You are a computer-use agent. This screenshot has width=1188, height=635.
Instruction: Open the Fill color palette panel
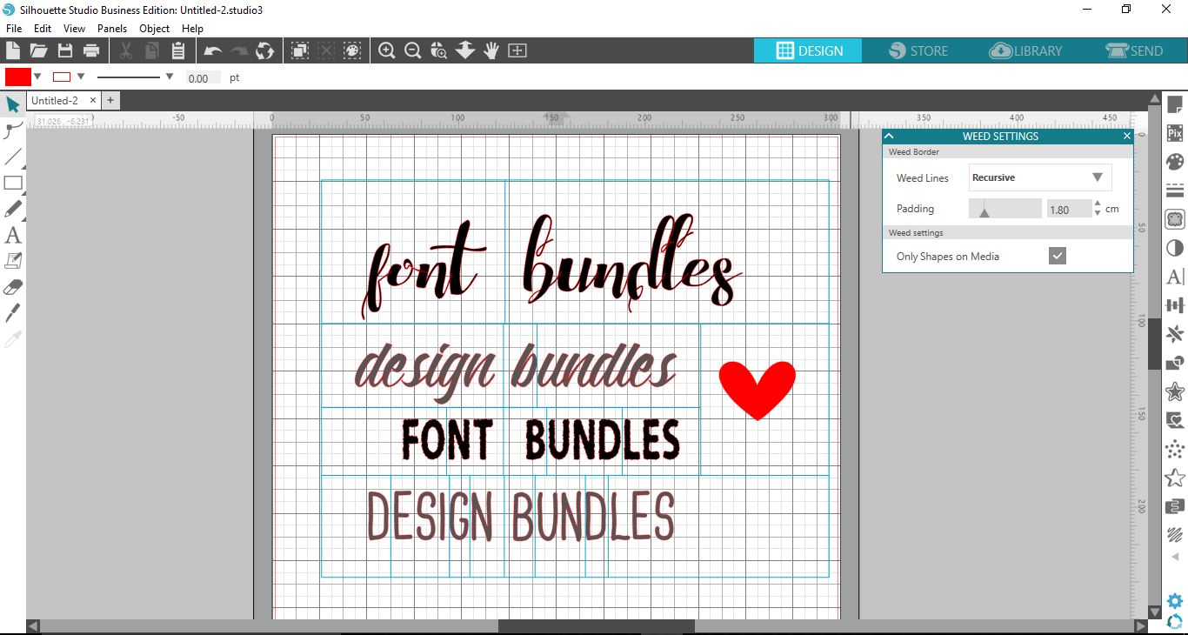point(1175,162)
